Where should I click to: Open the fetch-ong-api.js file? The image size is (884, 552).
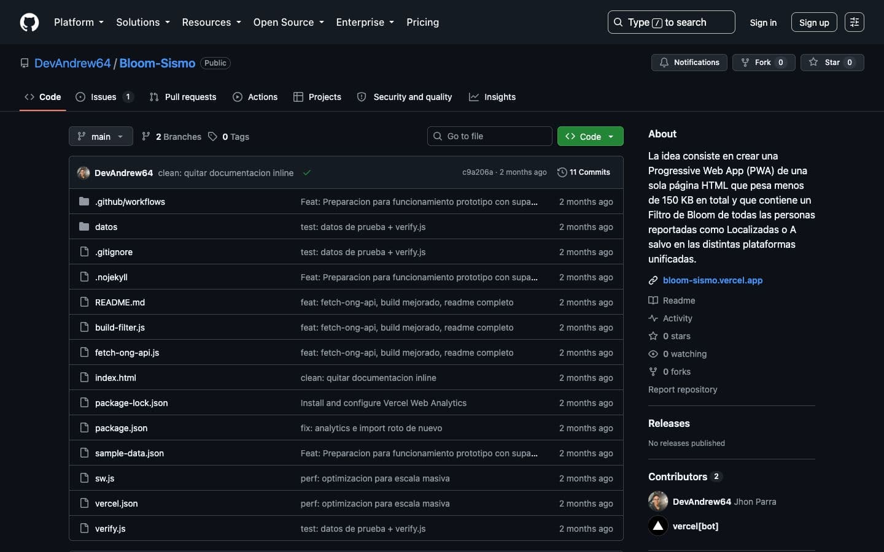tap(127, 353)
